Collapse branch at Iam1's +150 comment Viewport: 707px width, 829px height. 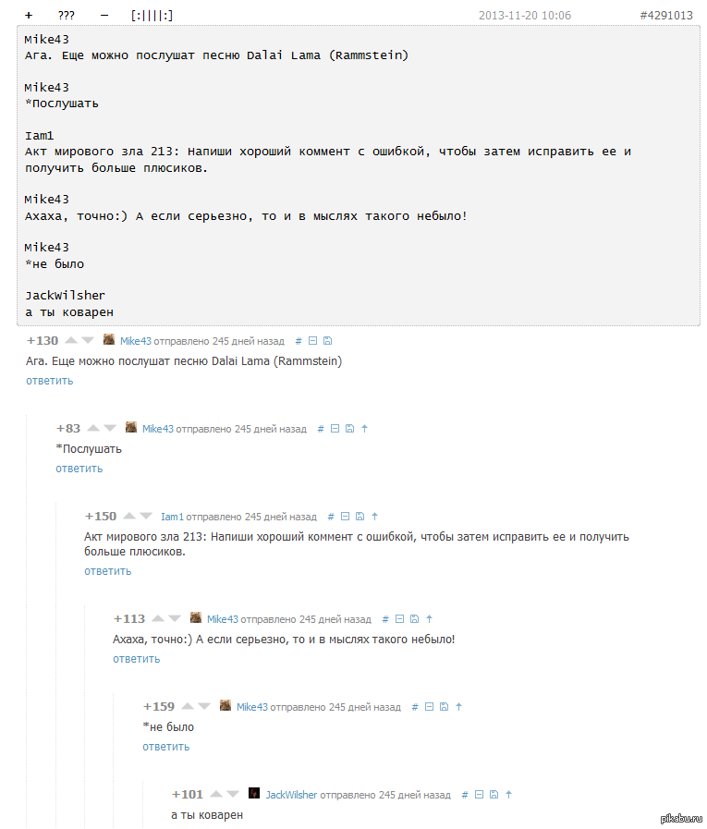point(346,517)
